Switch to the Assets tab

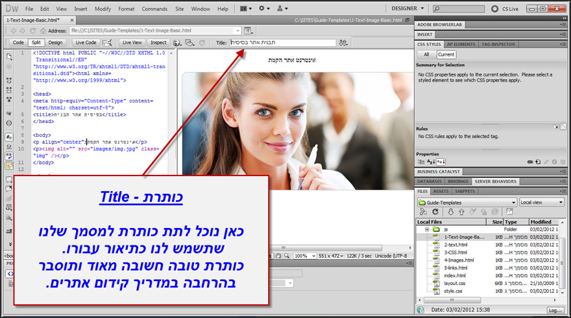[x=441, y=191]
